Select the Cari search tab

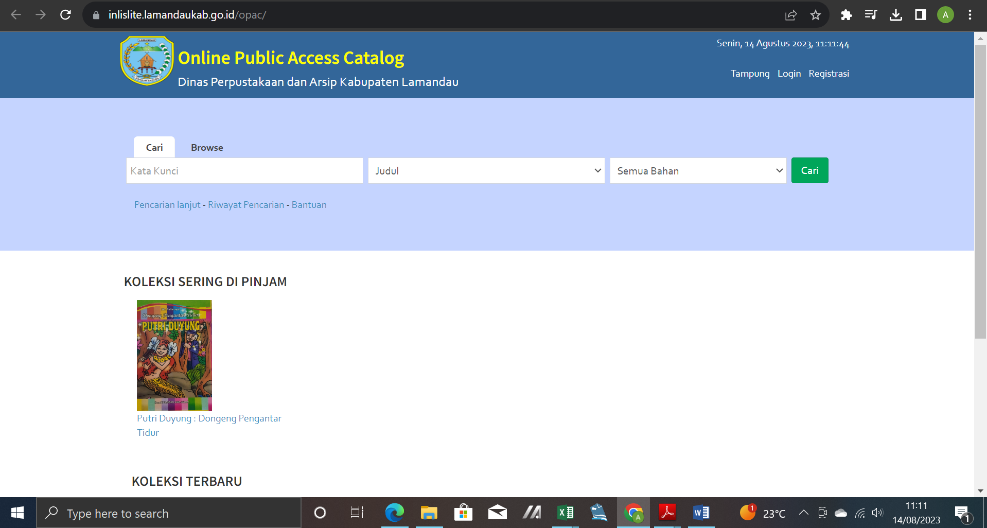coord(154,148)
